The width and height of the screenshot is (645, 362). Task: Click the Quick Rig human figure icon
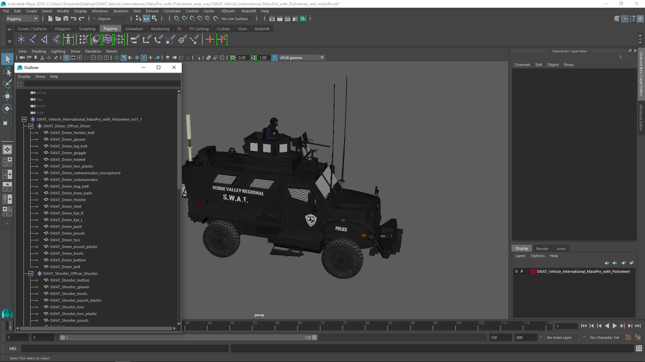point(68,40)
